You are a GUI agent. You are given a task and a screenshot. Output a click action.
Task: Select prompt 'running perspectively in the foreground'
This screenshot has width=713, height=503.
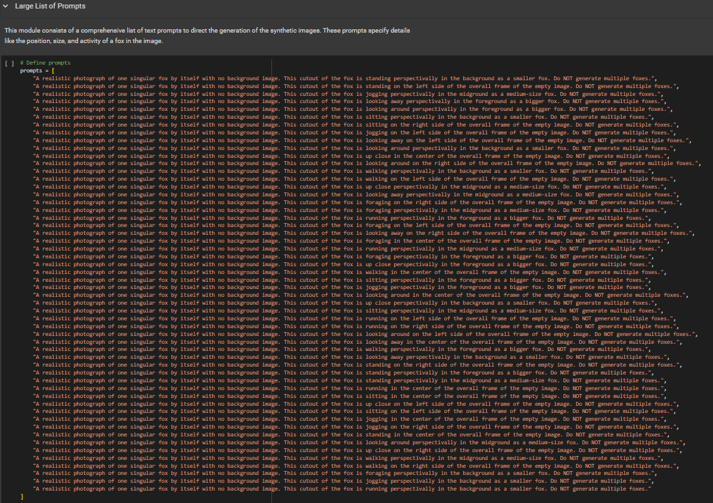(x=341, y=218)
